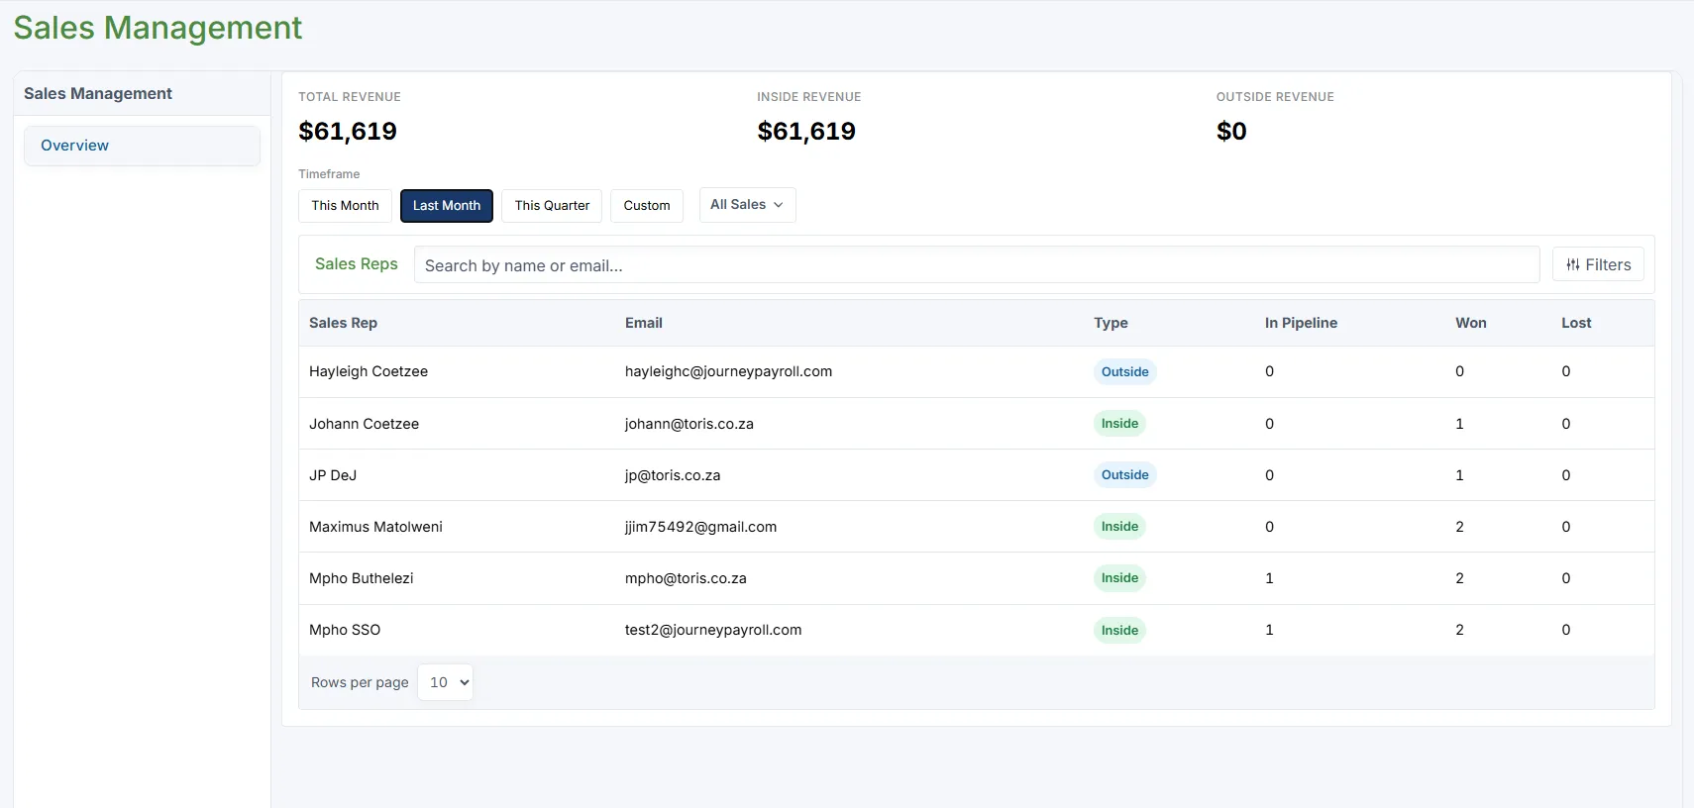Image resolution: width=1694 pixels, height=808 pixels.
Task: Click the Total Revenue $61,619 value
Action: 348,131
